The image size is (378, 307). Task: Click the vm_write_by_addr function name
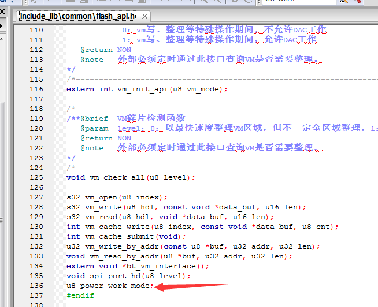[122, 247]
